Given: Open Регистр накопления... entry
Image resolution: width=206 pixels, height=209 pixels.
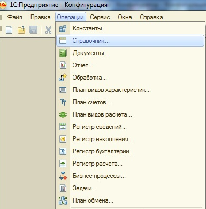Looking at the screenshot, I should click(x=131, y=139).
